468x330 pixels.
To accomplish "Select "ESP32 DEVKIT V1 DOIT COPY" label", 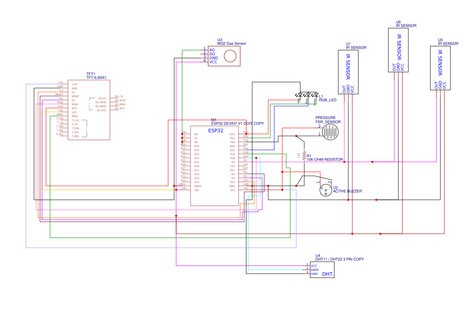I will click(x=237, y=123).
